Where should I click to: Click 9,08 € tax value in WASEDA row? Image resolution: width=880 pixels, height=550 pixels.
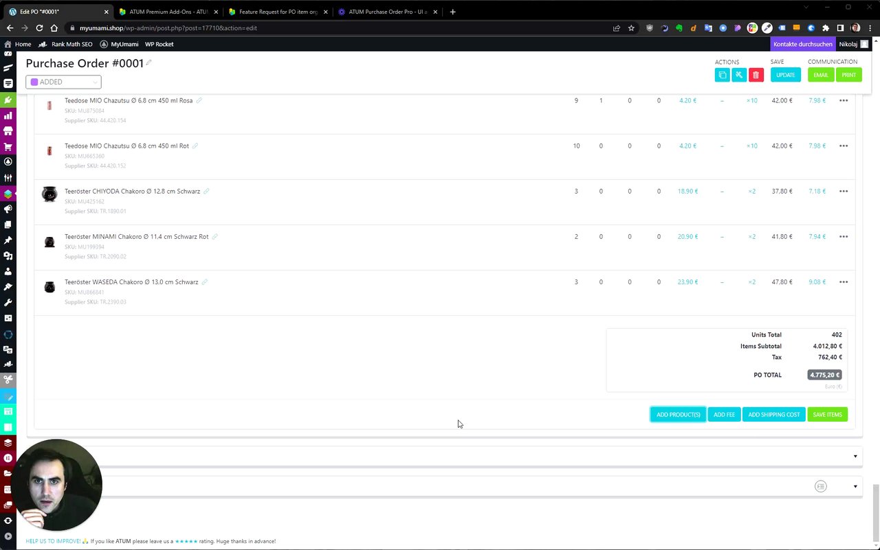click(x=817, y=282)
